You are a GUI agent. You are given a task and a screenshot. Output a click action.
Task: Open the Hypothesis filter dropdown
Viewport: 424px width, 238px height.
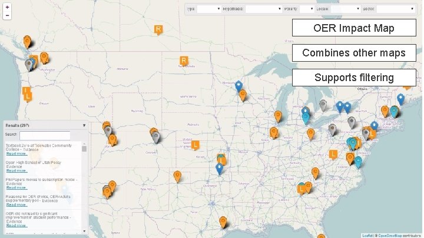click(x=264, y=9)
